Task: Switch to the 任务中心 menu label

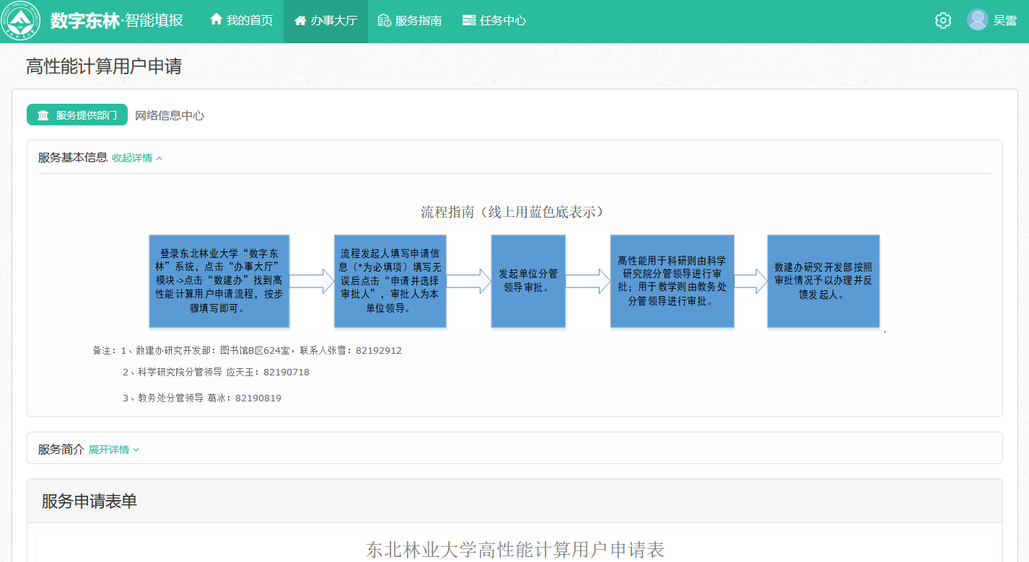Action: click(503, 21)
